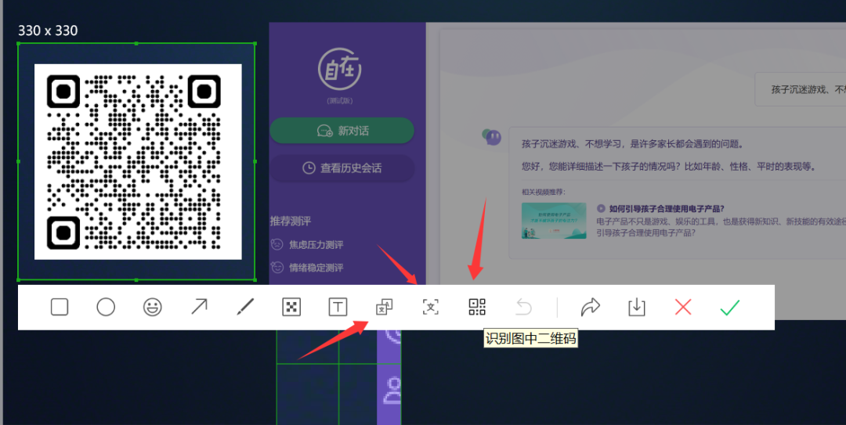This screenshot has width=846, height=425.
Task: Click the 推荐测评 heading
Action: click(x=291, y=222)
